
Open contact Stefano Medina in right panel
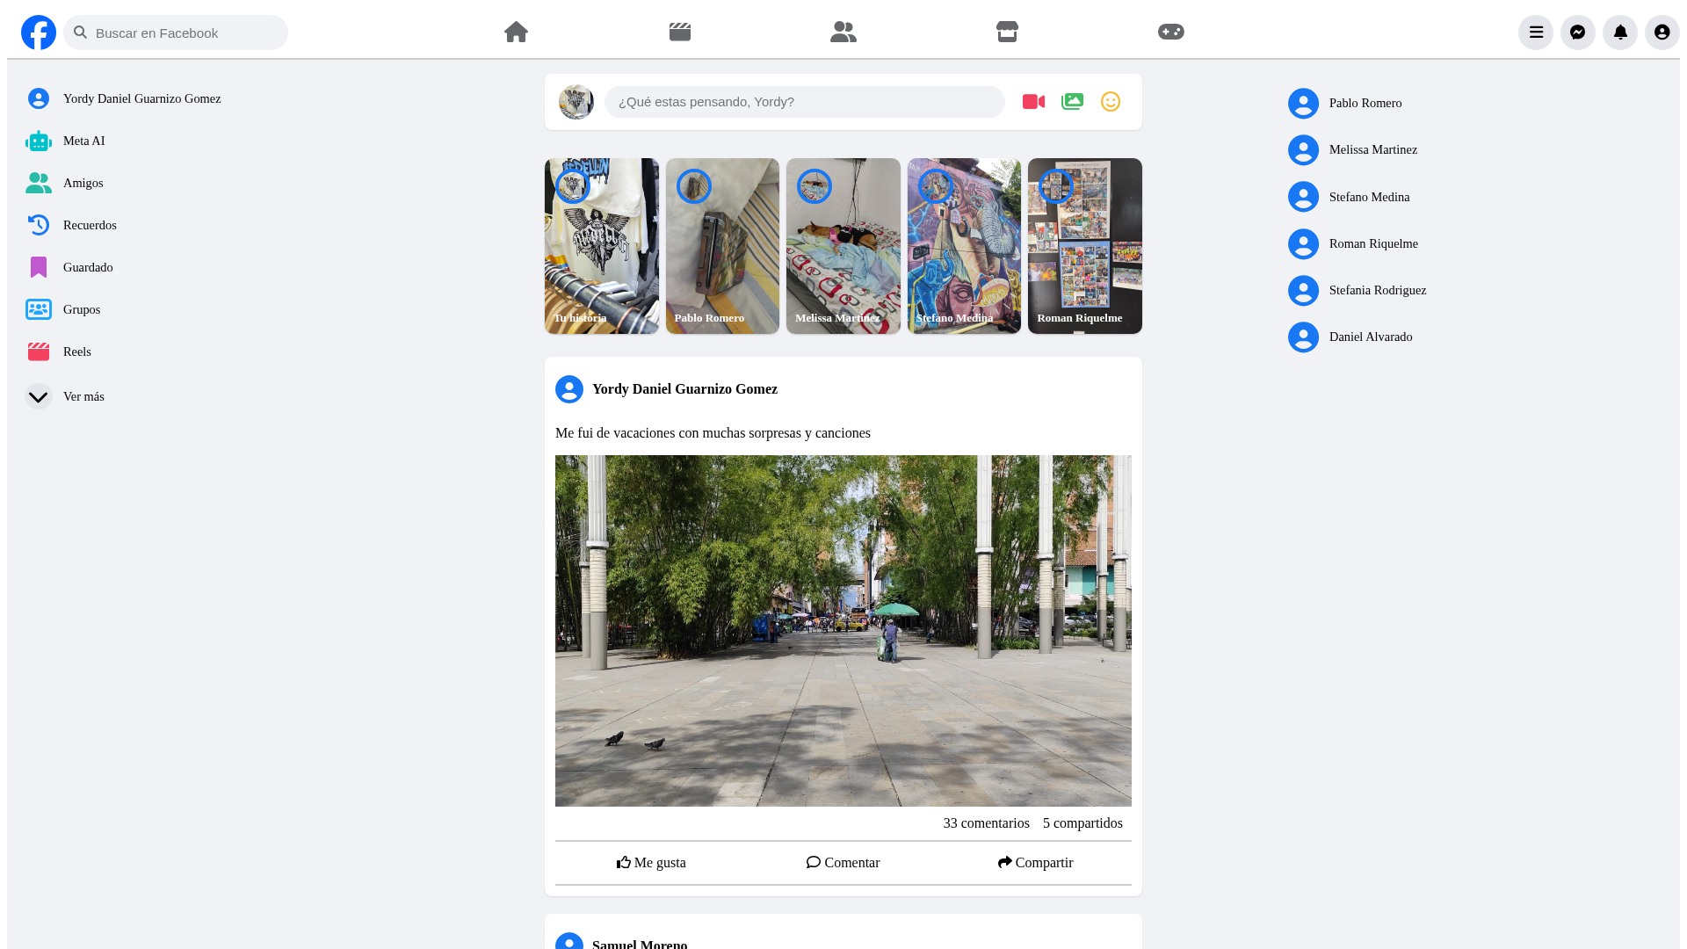click(x=1349, y=197)
